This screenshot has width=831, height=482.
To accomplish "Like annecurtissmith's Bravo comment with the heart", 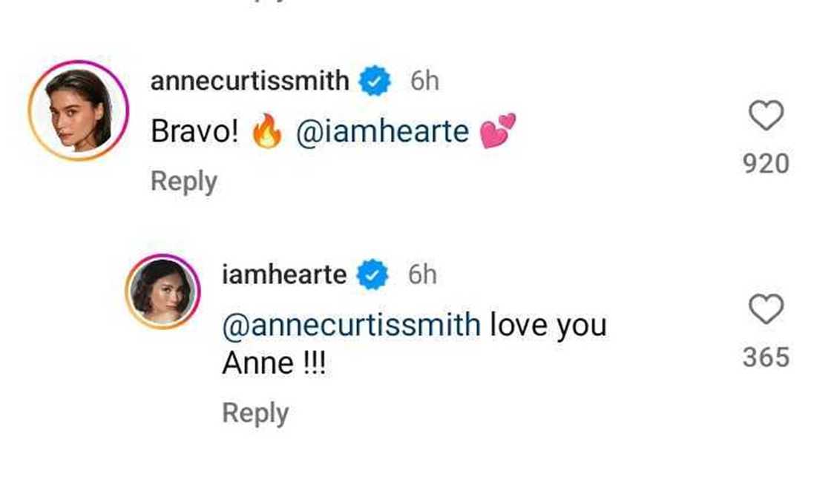I will pos(766,116).
